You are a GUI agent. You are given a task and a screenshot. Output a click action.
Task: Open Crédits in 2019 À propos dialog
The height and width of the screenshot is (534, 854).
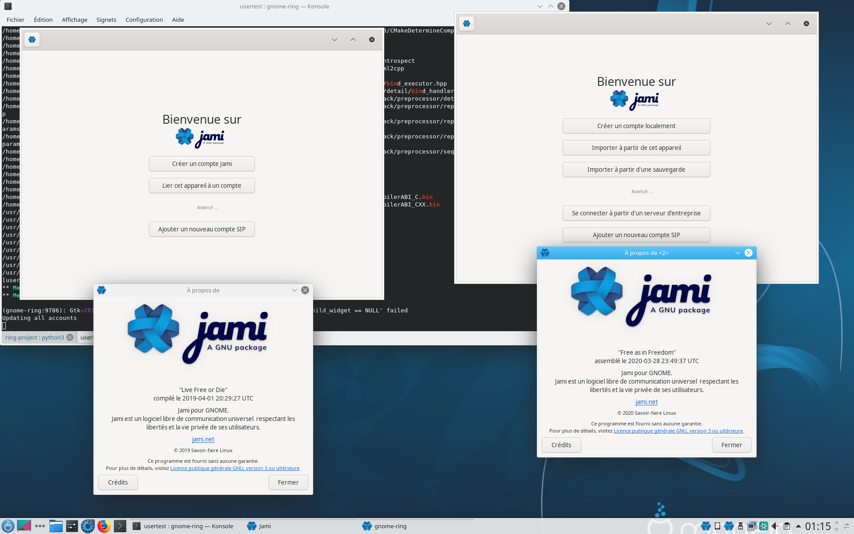[118, 482]
